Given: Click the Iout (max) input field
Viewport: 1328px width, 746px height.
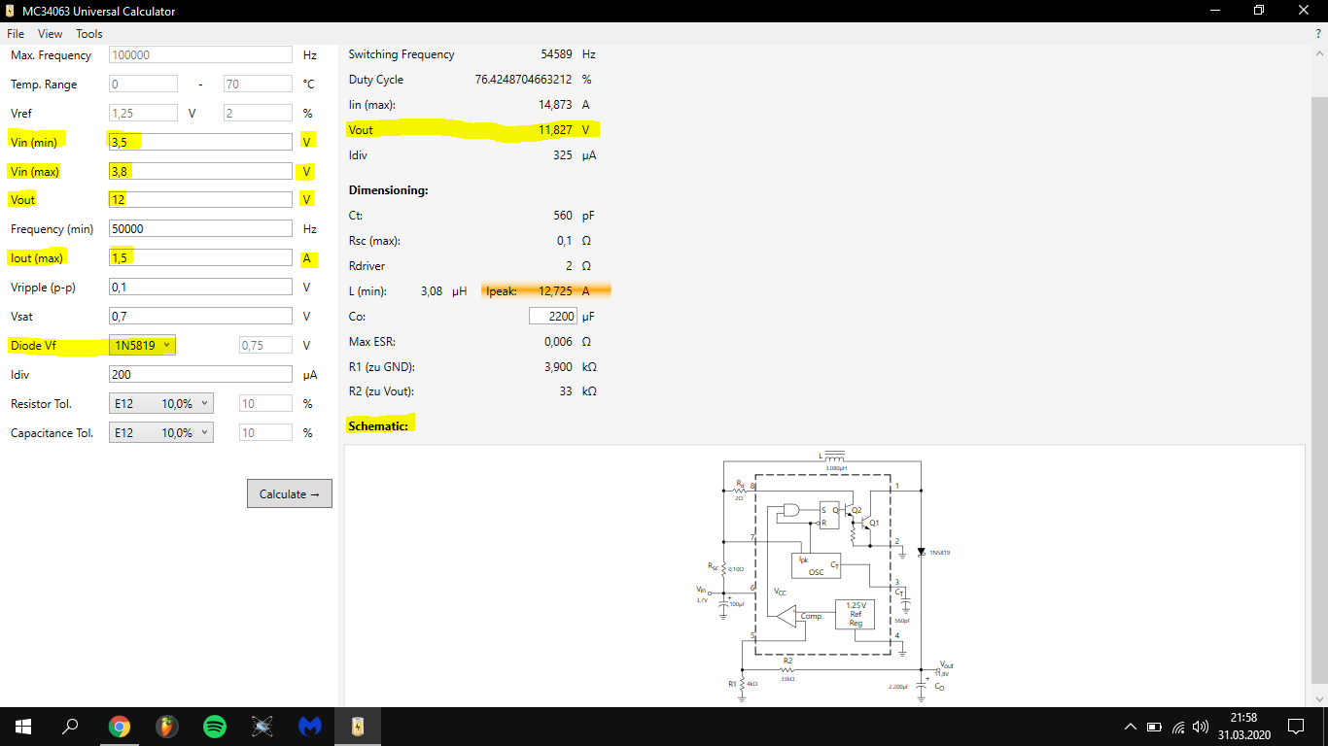Looking at the screenshot, I should (200, 258).
